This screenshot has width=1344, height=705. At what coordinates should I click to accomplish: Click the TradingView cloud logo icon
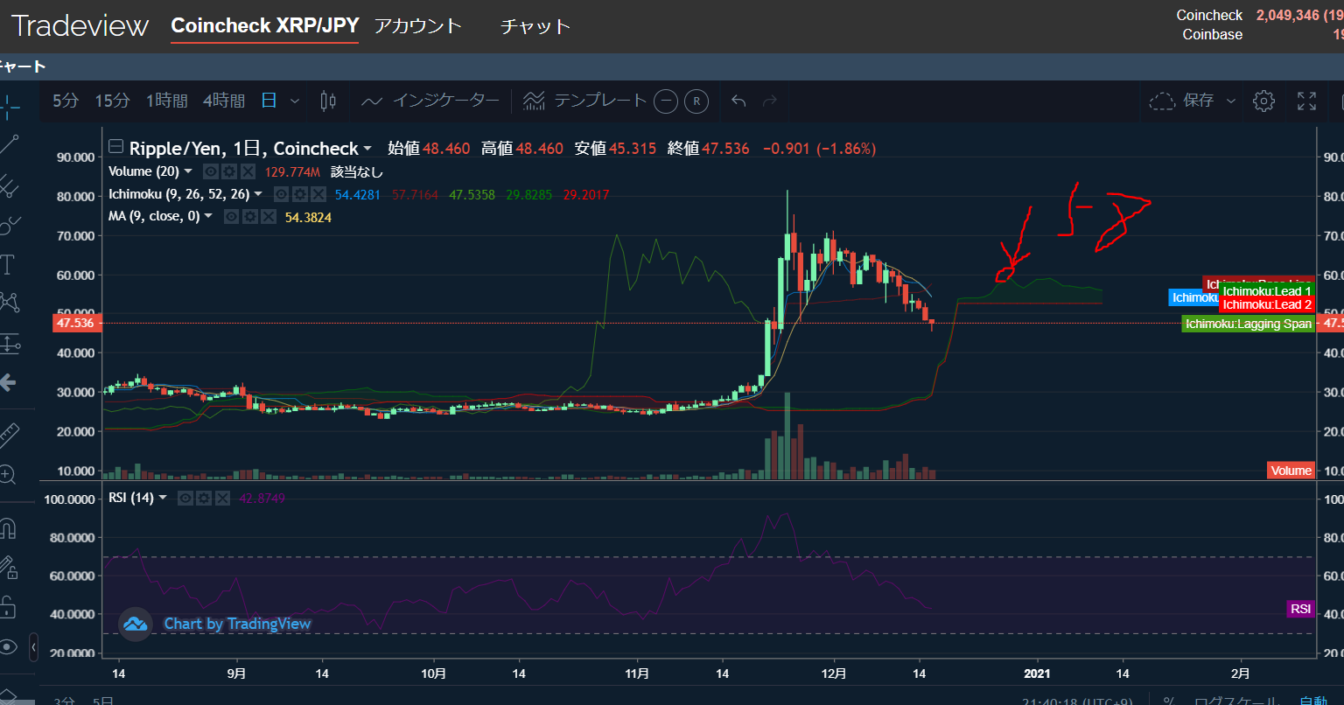(136, 625)
